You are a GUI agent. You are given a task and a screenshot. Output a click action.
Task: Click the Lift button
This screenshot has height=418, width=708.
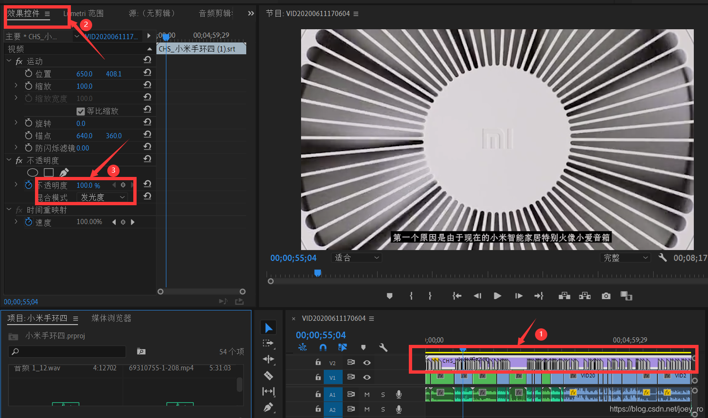click(564, 296)
